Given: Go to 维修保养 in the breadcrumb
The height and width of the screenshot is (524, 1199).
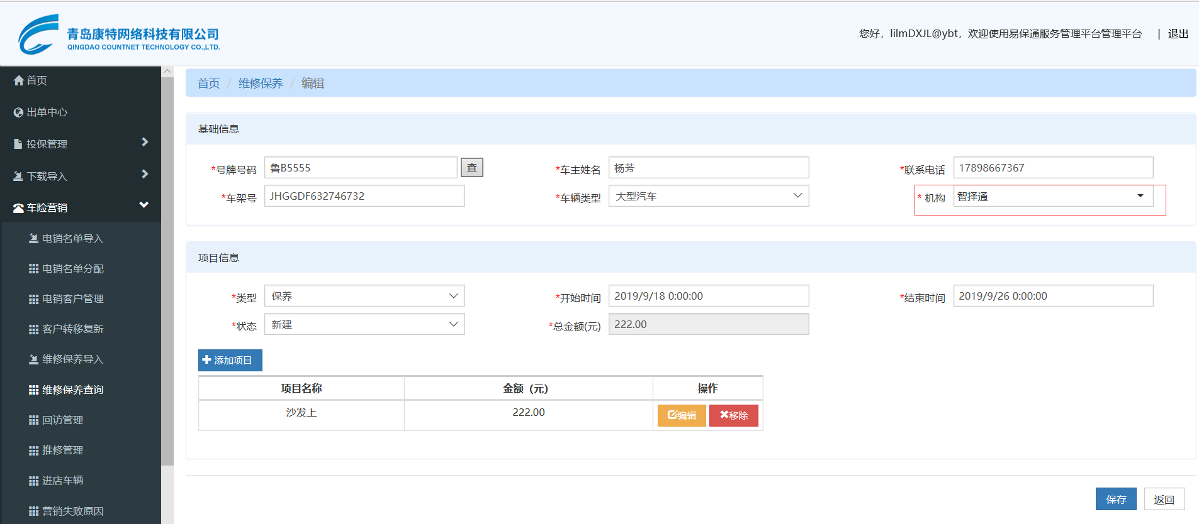Looking at the screenshot, I should 261,84.
